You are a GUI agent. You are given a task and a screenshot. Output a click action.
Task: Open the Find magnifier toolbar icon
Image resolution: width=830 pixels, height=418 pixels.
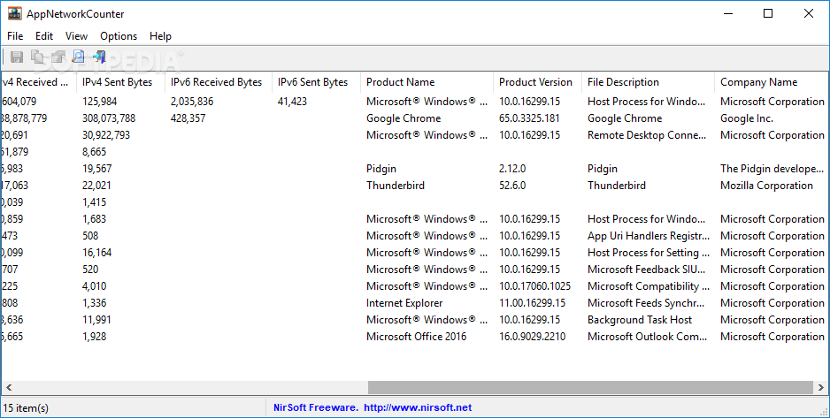(79, 57)
